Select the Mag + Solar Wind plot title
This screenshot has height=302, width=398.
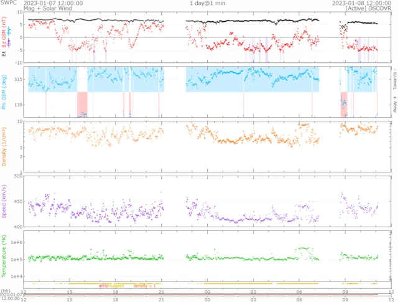[45, 9]
